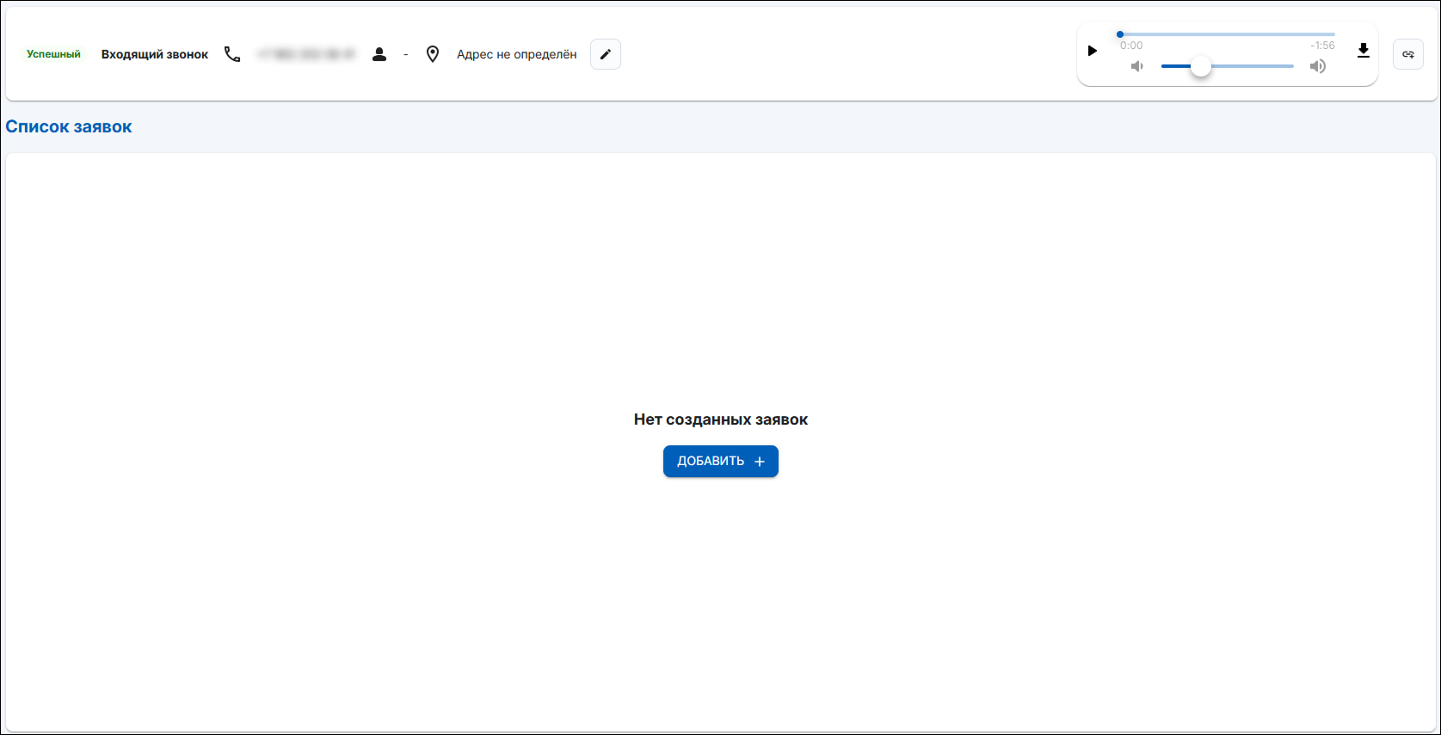Screen dimensions: 1441x735
Task: Edit call details with the pencil icon
Action: pyautogui.click(x=606, y=54)
